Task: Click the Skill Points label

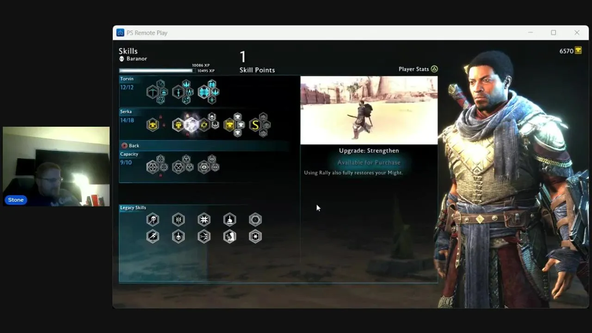Action: point(257,70)
